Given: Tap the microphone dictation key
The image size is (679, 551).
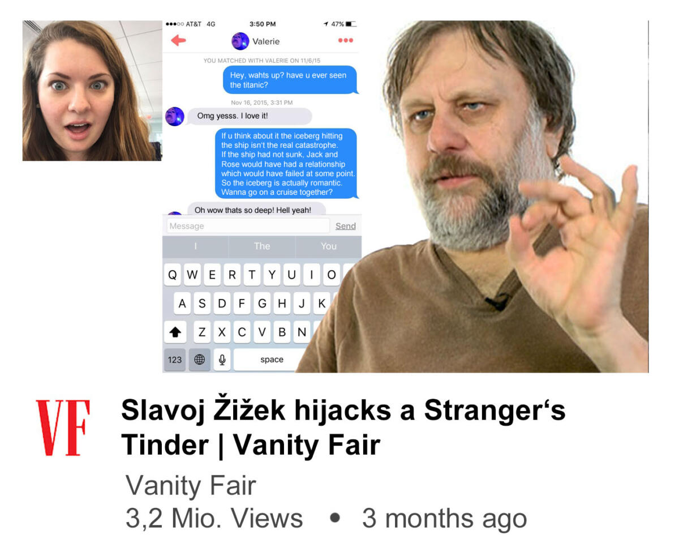Looking at the screenshot, I should tap(222, 360).
